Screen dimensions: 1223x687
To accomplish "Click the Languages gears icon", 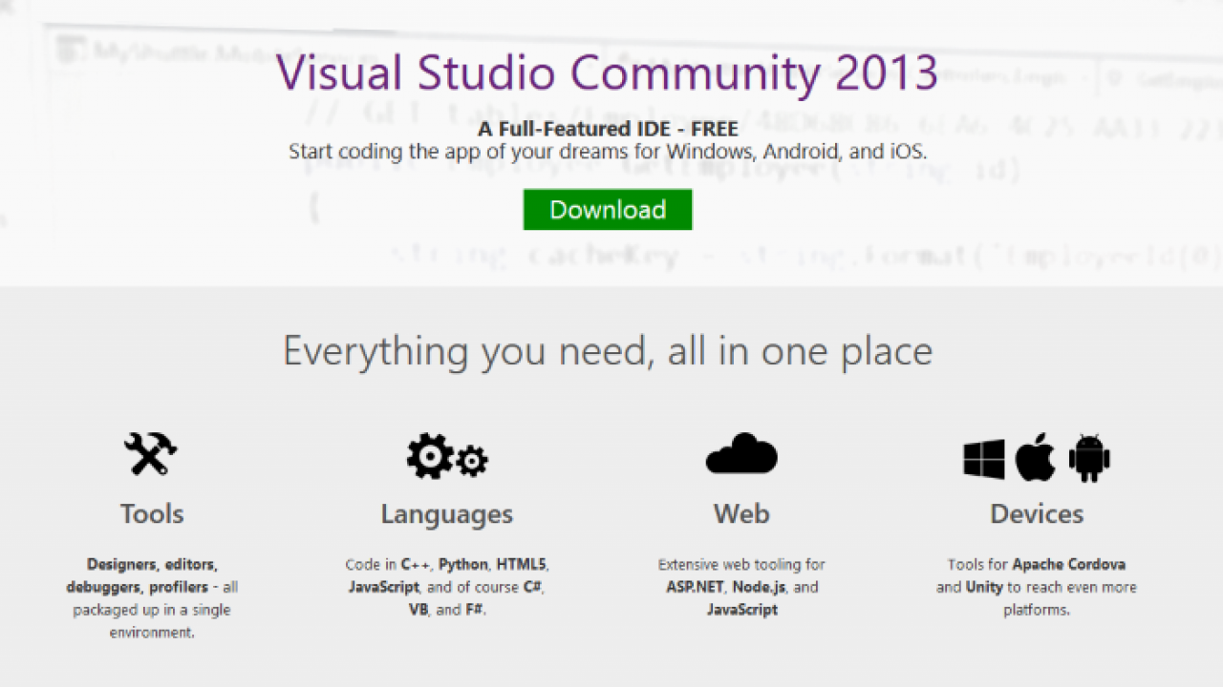I will pyautogui.click(x=447, y=456).
